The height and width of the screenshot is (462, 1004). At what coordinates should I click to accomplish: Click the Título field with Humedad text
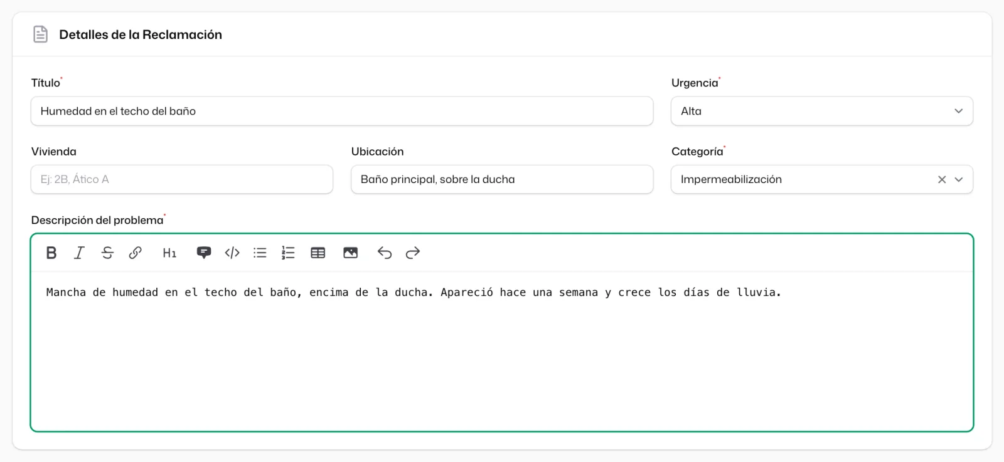point(342,111)
